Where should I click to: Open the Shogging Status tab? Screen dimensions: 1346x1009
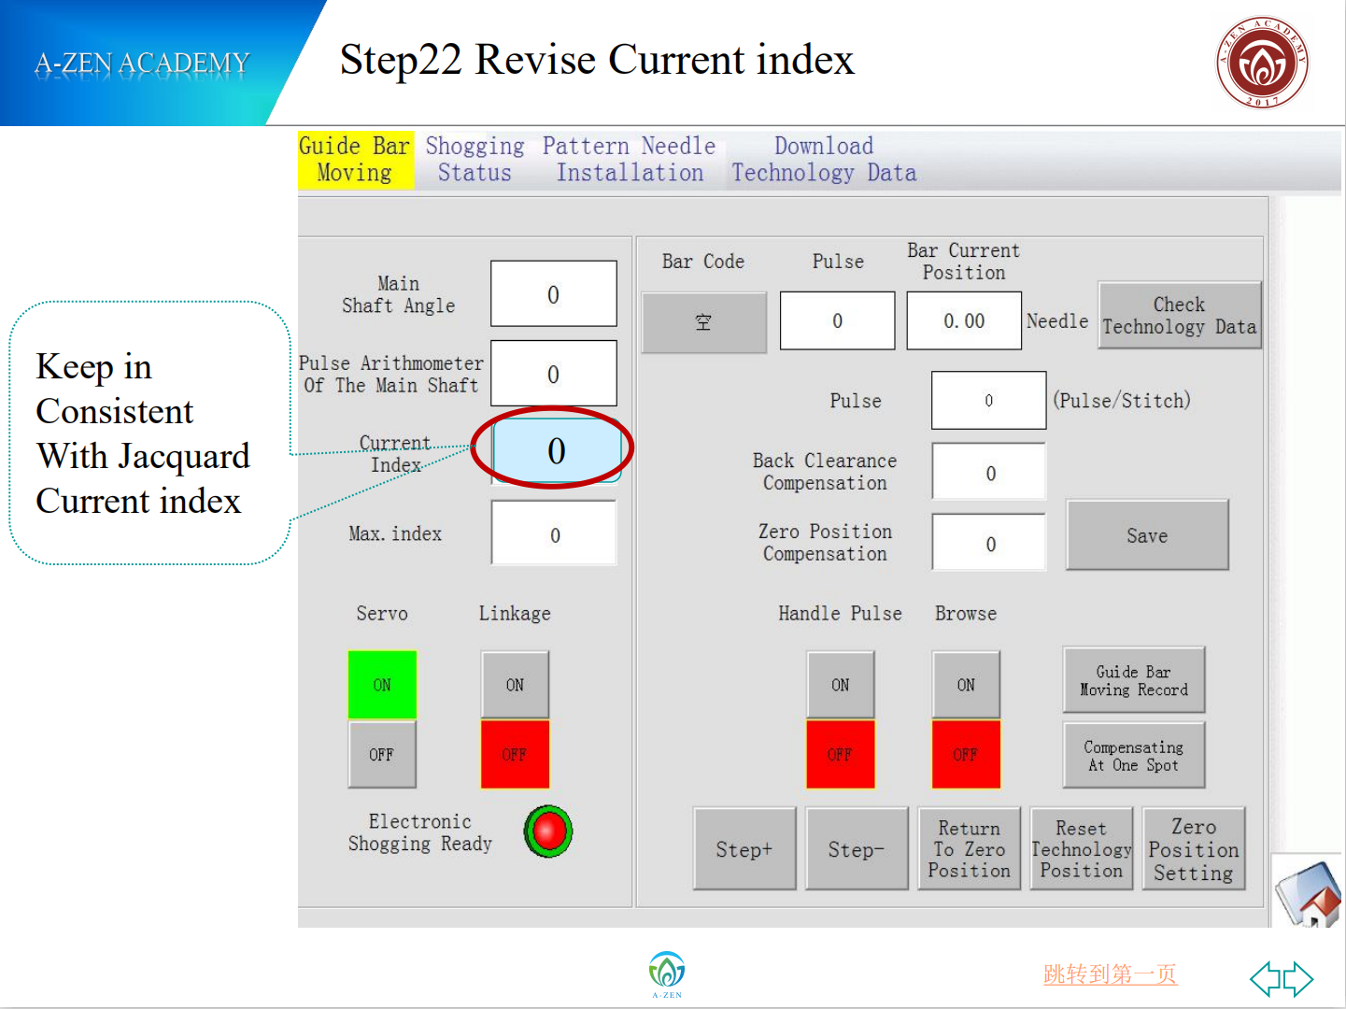pos(475,160)
